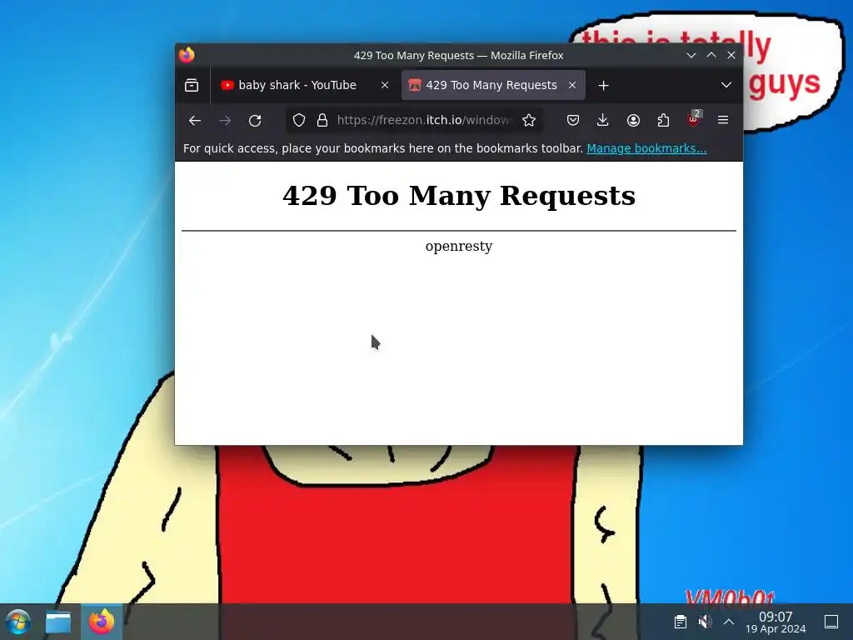Viewport: 853px width, 640px height.
Task: Minimize the Firefox window
Action: 691,55
